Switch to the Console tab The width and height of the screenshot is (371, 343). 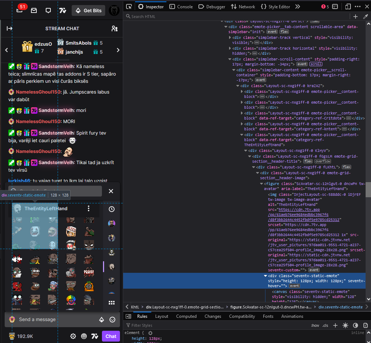click(x=181, y=6)
